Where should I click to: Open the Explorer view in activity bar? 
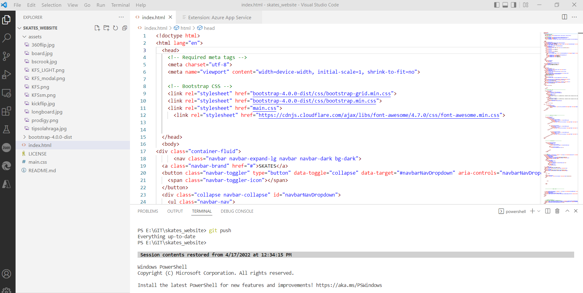[6, 20]
